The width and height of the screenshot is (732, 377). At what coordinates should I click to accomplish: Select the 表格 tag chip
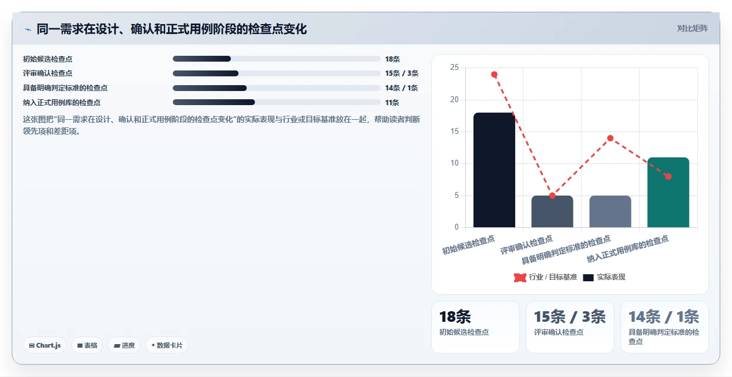[x=87, y=345]
